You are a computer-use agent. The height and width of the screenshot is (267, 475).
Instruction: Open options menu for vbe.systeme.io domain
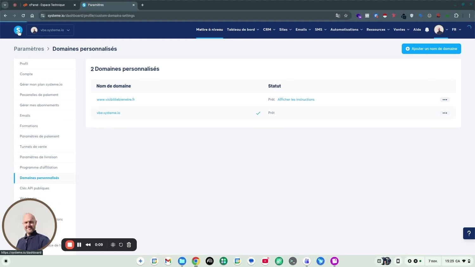pyautogui.click(x=445, y=113)
